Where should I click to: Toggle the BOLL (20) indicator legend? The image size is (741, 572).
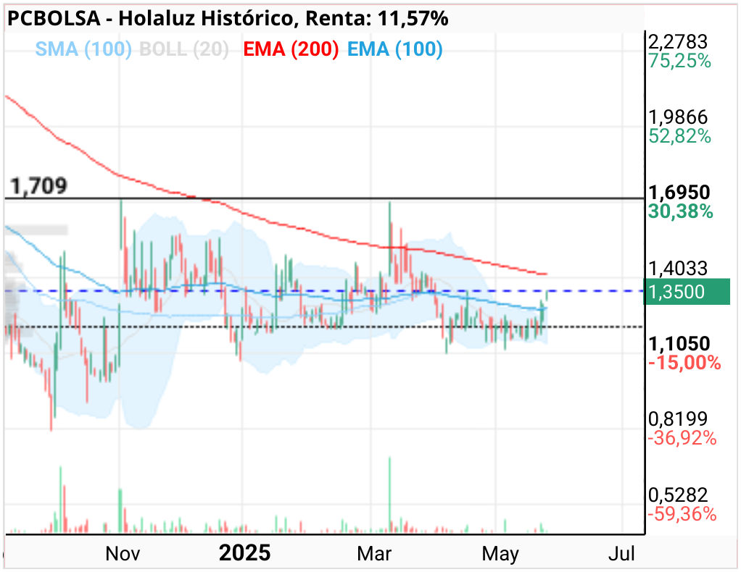[x=184, y=49]
